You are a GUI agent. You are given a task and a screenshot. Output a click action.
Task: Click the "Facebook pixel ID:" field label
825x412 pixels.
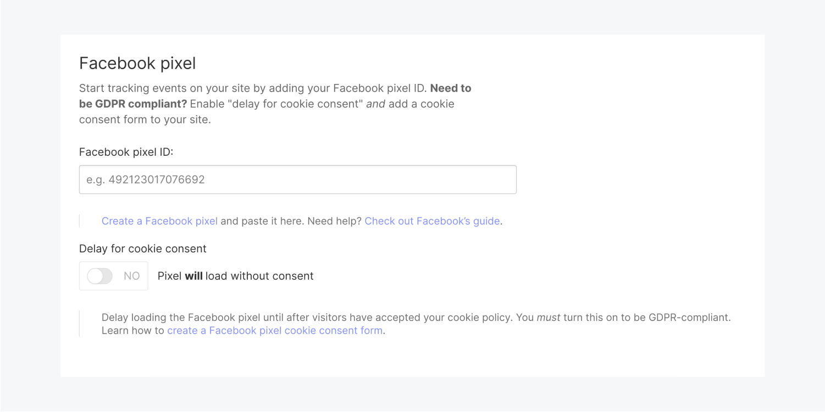coord(126,152)
